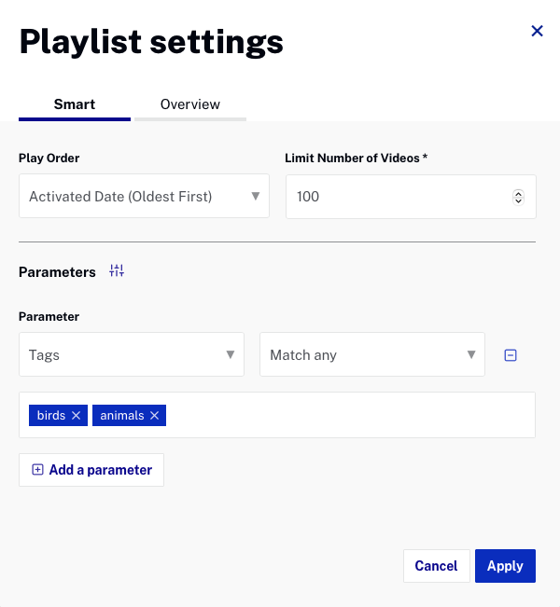
Task: Open the Match any dropdown
Action: click(372, 355)
